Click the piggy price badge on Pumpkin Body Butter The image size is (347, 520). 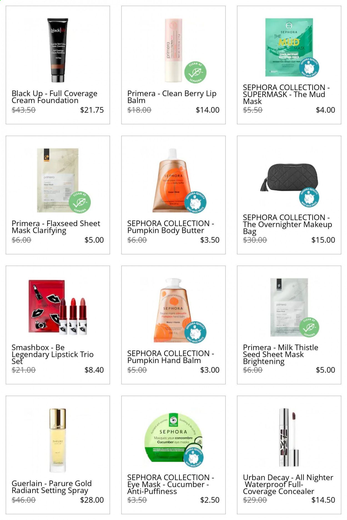(196, 202)
